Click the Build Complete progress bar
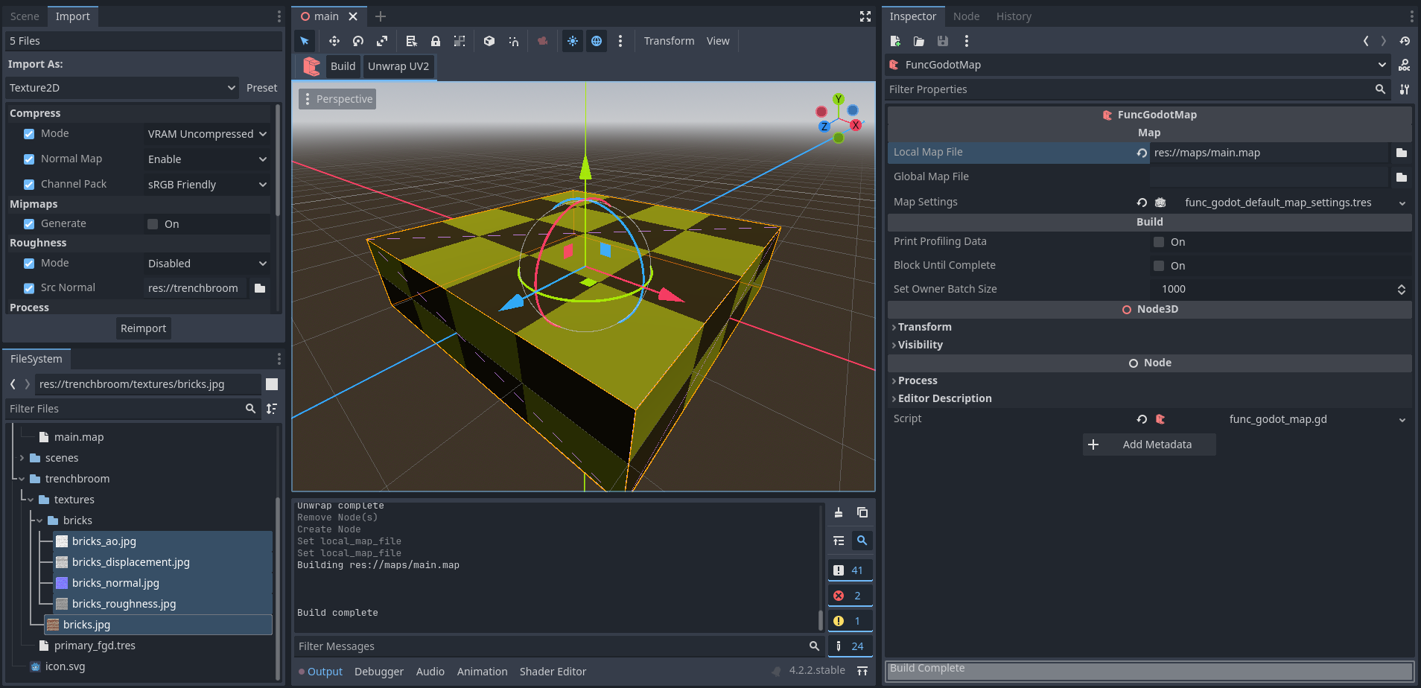 tap(1148, 669)
